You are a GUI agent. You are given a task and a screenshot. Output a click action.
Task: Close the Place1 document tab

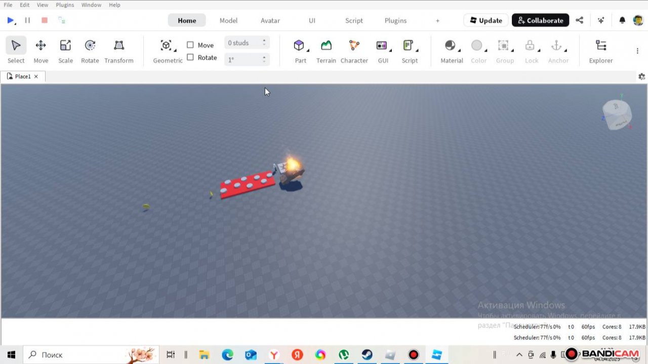[x=36, y=76]
